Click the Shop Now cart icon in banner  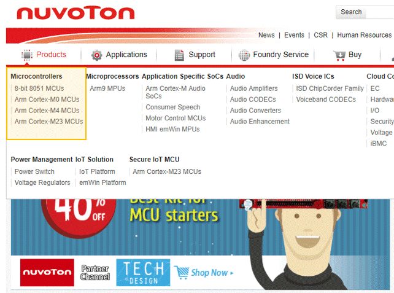[181, 273]
